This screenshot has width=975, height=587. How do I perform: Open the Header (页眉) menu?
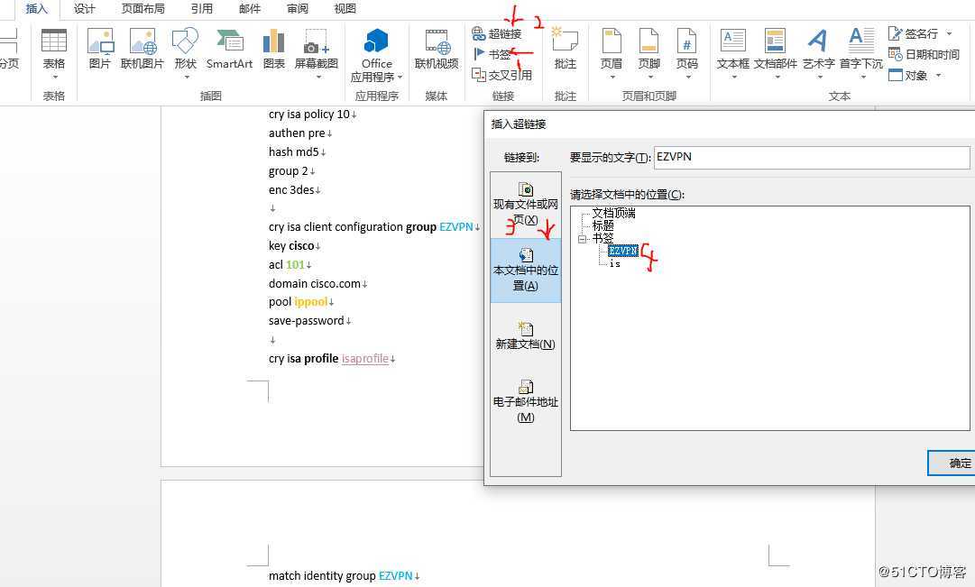pos(612,53)
